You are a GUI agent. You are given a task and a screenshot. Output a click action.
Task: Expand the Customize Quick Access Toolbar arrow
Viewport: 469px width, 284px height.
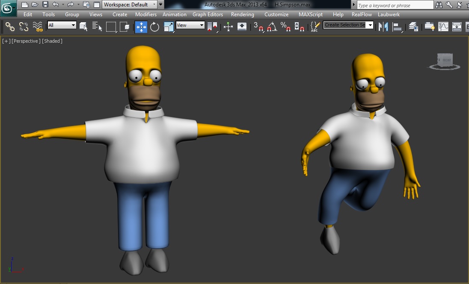point(160,4)
